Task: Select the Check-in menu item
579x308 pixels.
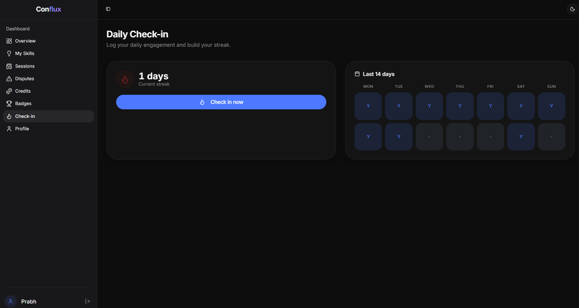Action: (48, 116)
